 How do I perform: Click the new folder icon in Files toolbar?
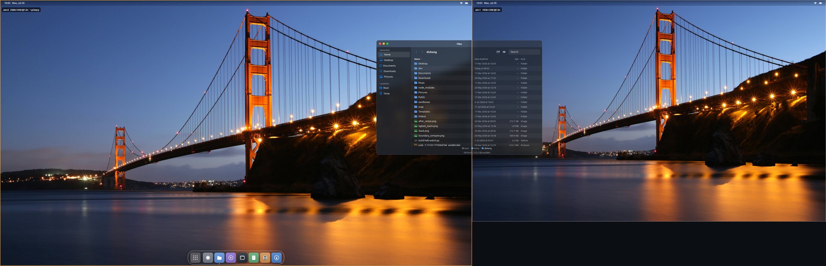(x=498, y=52)
